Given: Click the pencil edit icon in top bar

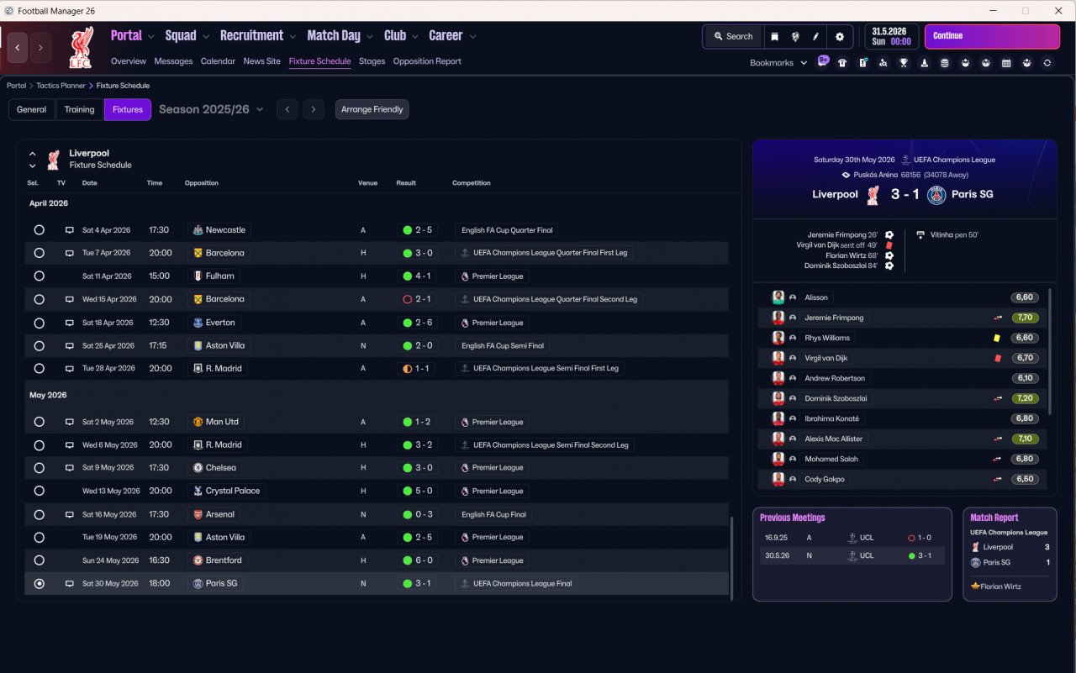Looking at the screenshot, I should click(815, 37).
